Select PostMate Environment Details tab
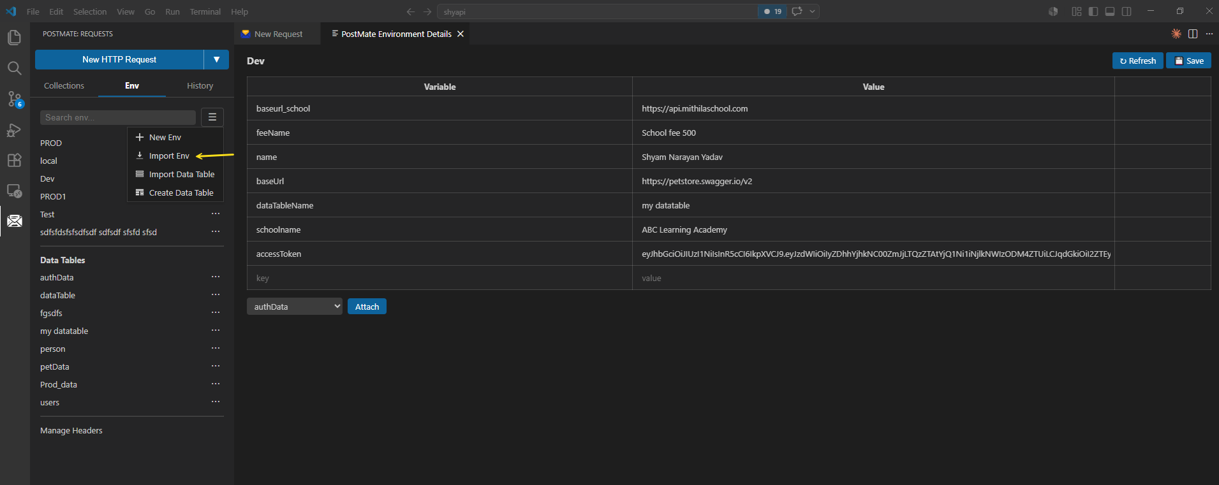 click(395, 34)
